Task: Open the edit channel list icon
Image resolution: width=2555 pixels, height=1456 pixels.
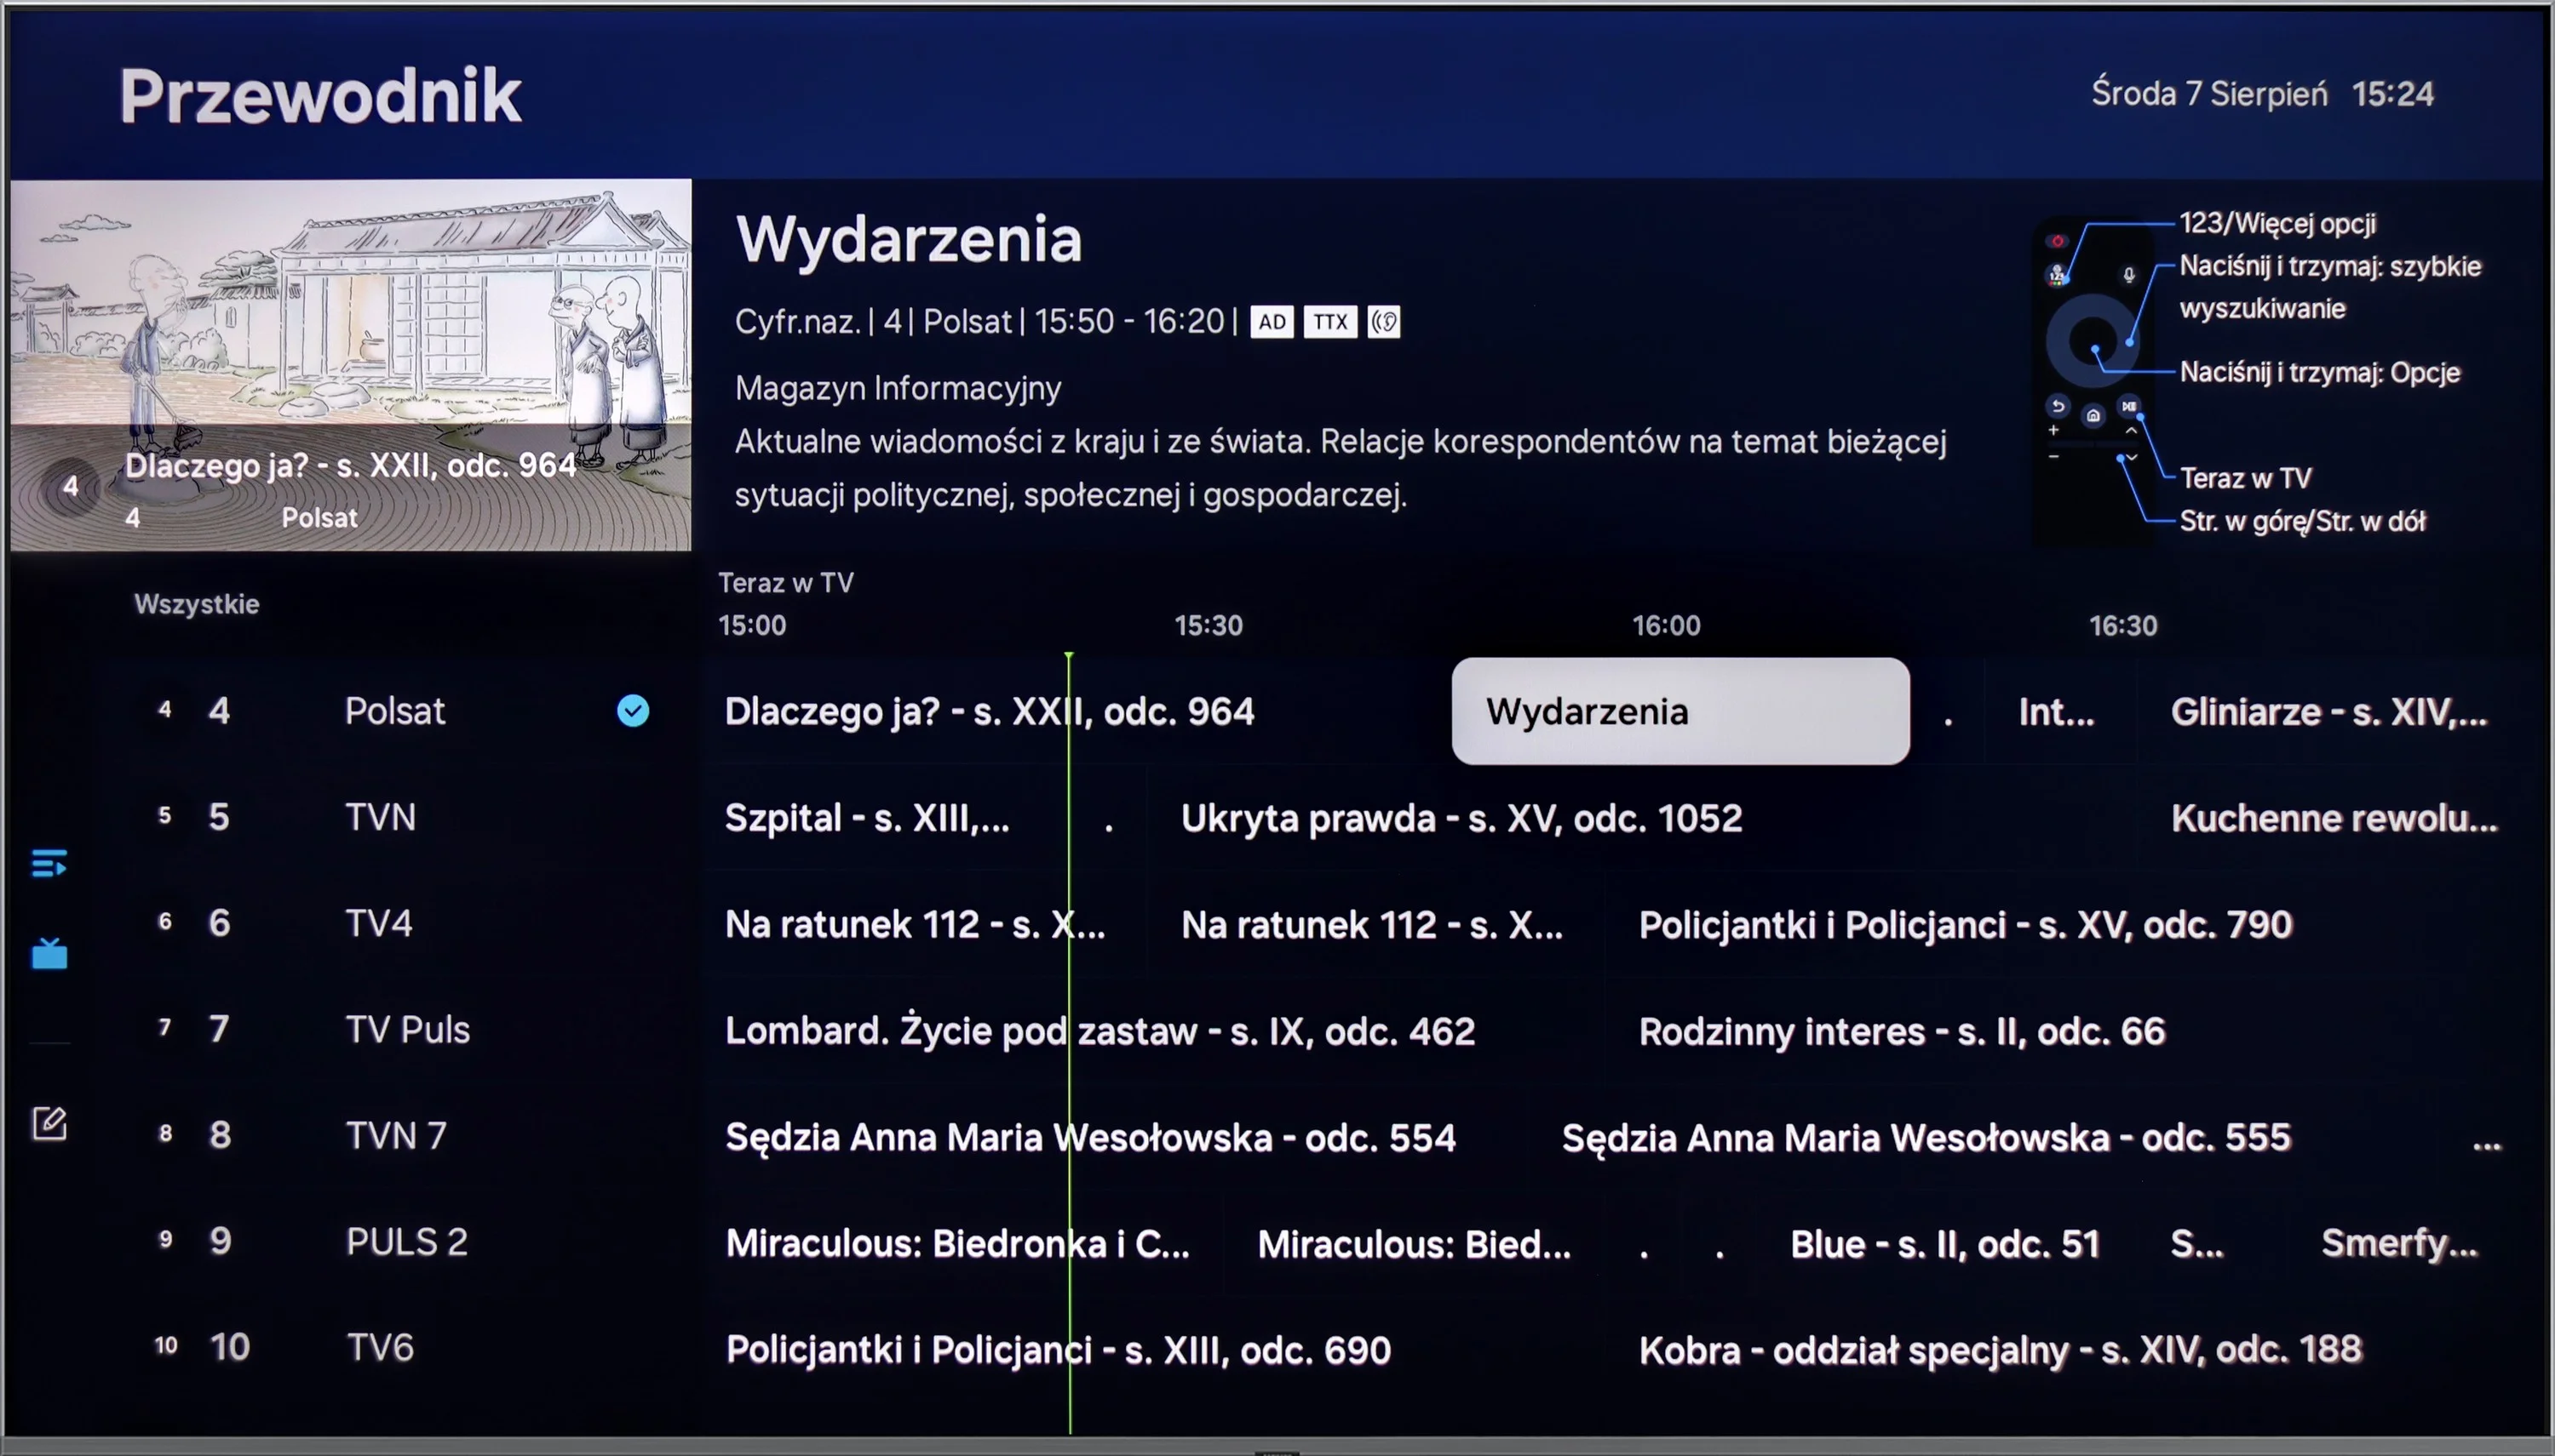Action: pos(49,1123)
